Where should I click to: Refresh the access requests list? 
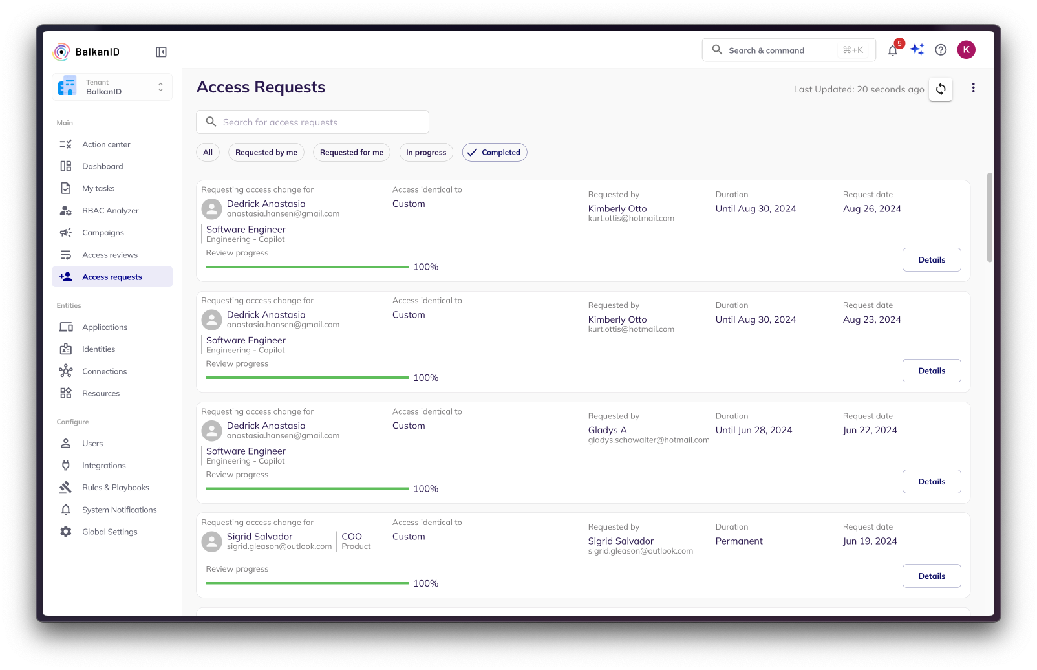[941, 89]
